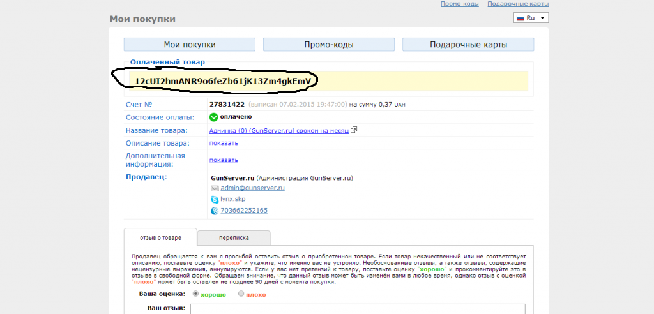654x314 pixels.
Task: Open the top "Подарочные карты" link
Action: (517, 4)
